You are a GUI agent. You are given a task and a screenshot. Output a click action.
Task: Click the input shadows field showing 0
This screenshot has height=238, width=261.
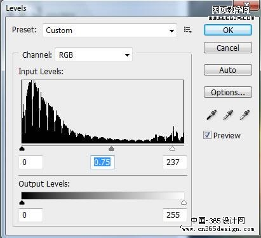coord(30,162)
